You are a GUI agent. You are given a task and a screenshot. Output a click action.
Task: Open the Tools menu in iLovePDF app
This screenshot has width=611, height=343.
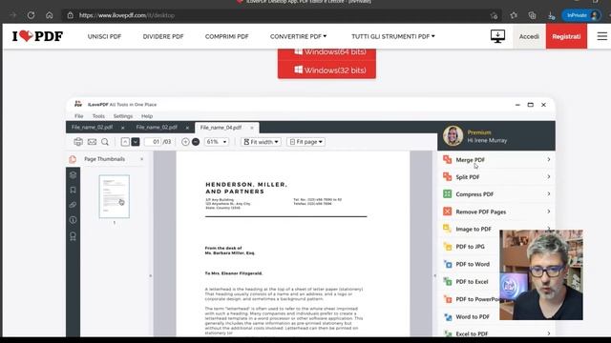click(x=98, y=116)
